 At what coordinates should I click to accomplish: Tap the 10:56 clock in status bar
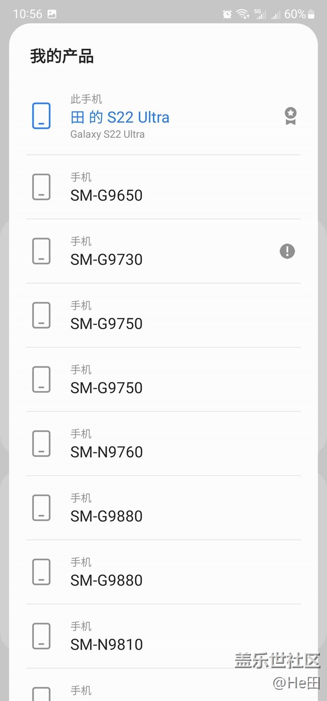[x=27, y=14]
